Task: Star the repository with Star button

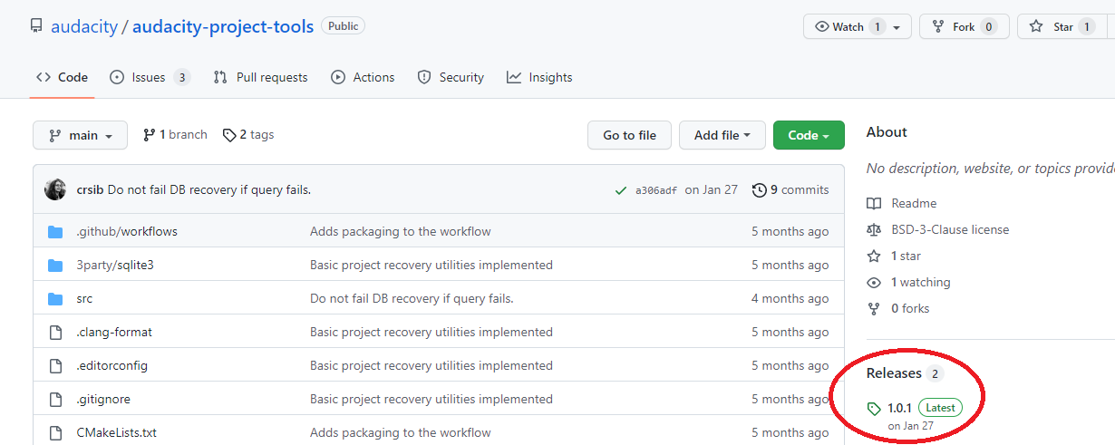Action: [1062, 26]
